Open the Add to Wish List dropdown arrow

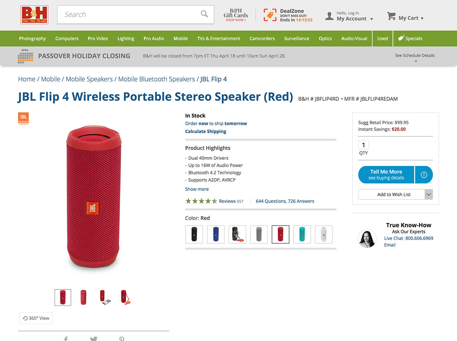click(x=428, y=194)
